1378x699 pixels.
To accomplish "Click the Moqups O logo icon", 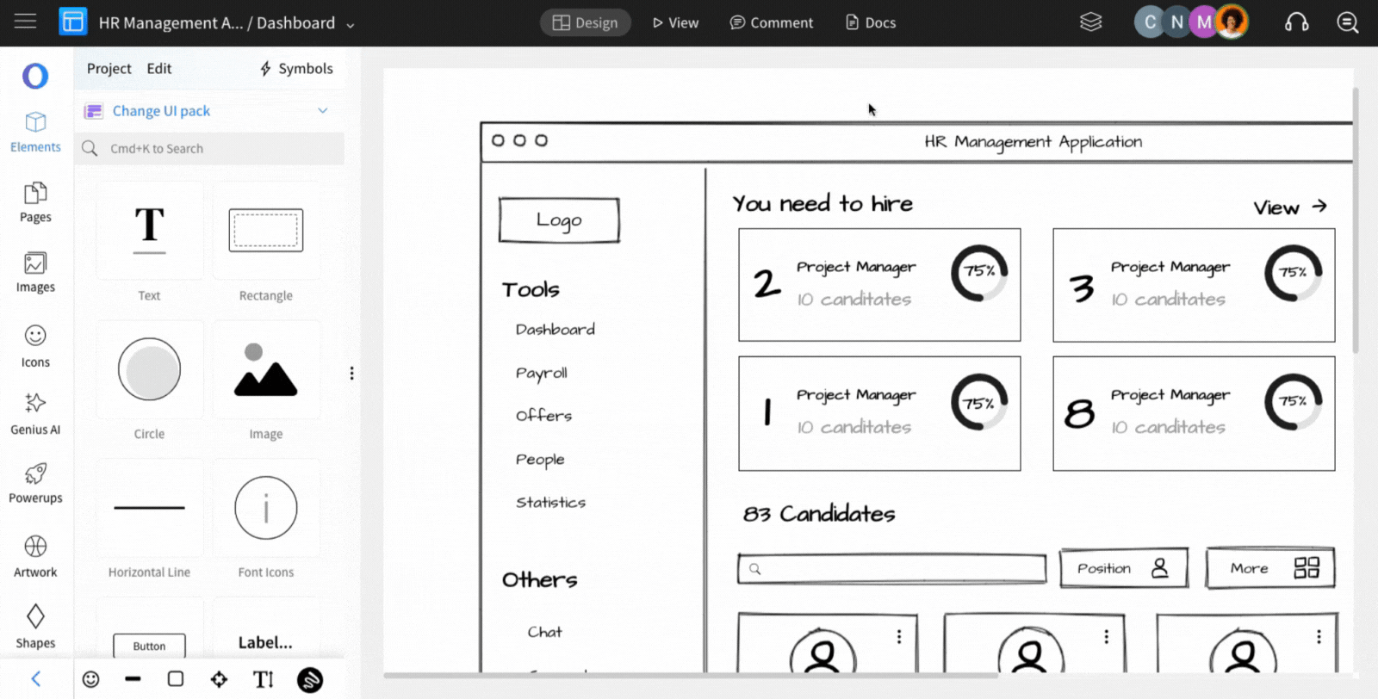I will coord(35,76).
